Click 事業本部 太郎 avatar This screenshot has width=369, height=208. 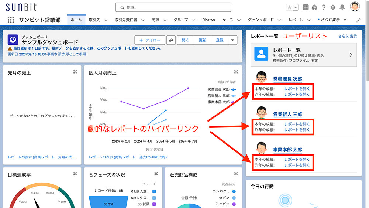(x=262, y=148)
